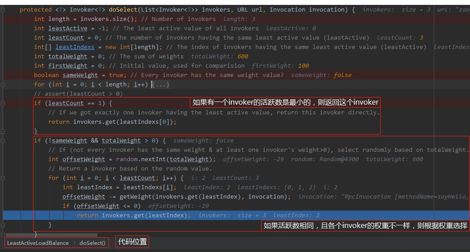Click '// Return a invoker based on the random value.' comment

130,169
